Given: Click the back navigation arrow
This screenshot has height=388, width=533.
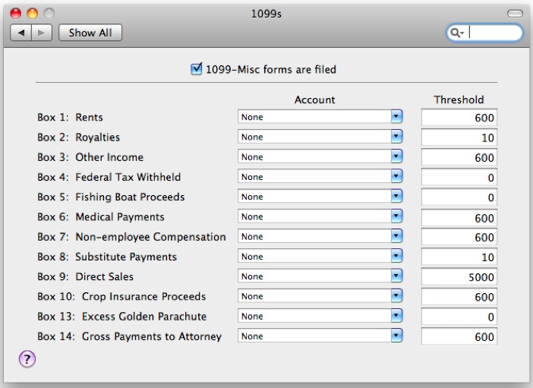Looking at the screenshot, I should pos(21,33).
